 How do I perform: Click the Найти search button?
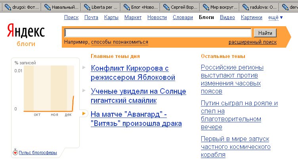click(x=265, y=33)
